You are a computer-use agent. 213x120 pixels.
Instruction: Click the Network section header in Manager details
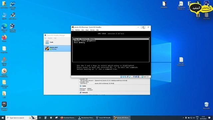tap(85, 93)
